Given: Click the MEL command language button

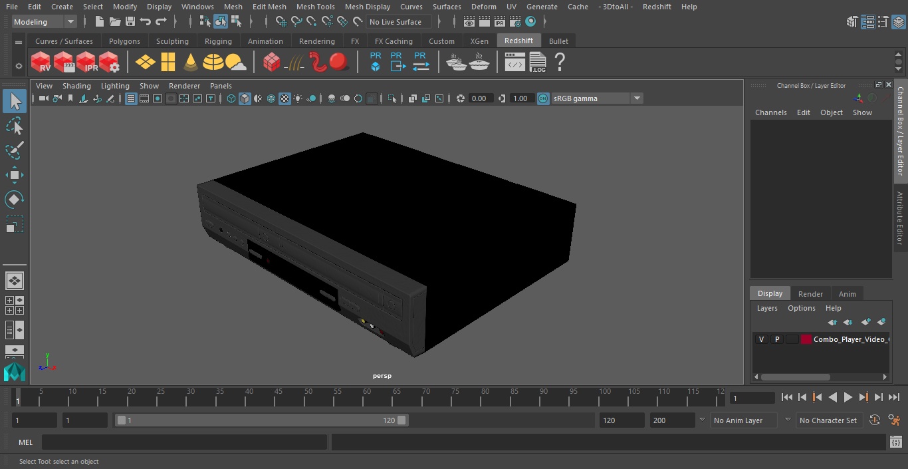Looking at the screenshot, I should point(25,442).
